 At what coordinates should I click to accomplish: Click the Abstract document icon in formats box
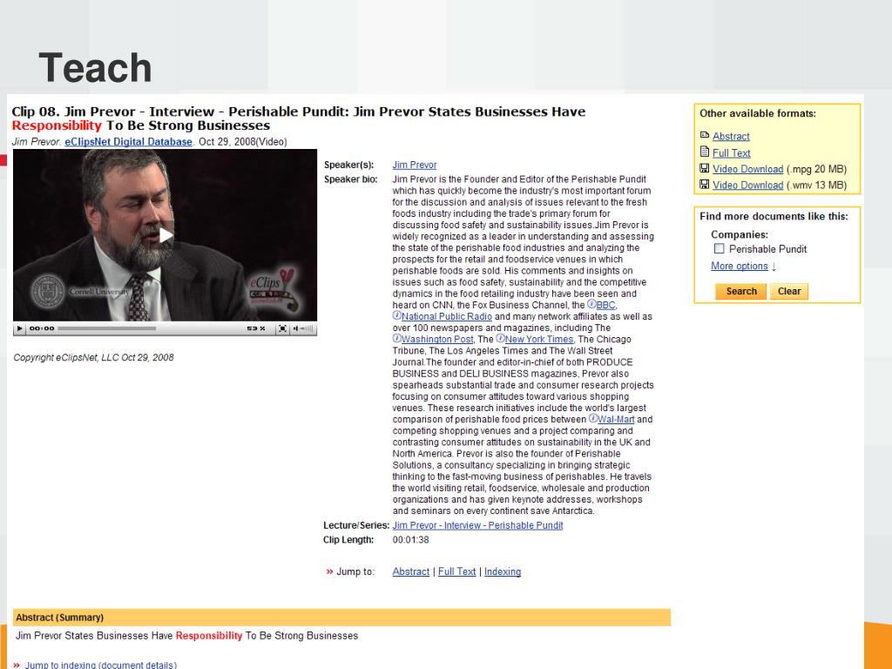point(704,135)
